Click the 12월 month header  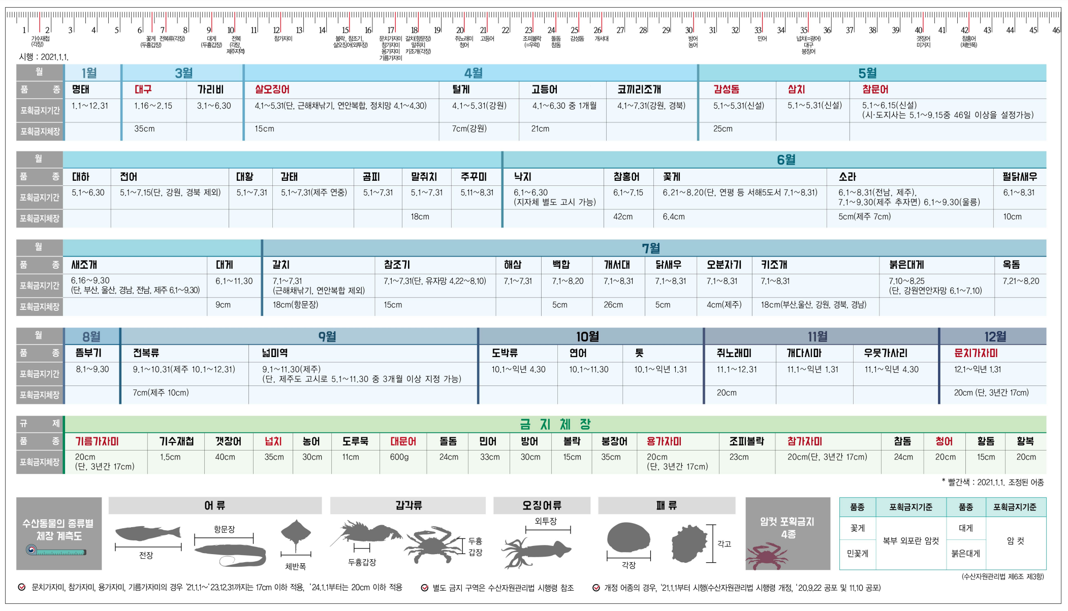click(x=994, y=336)
